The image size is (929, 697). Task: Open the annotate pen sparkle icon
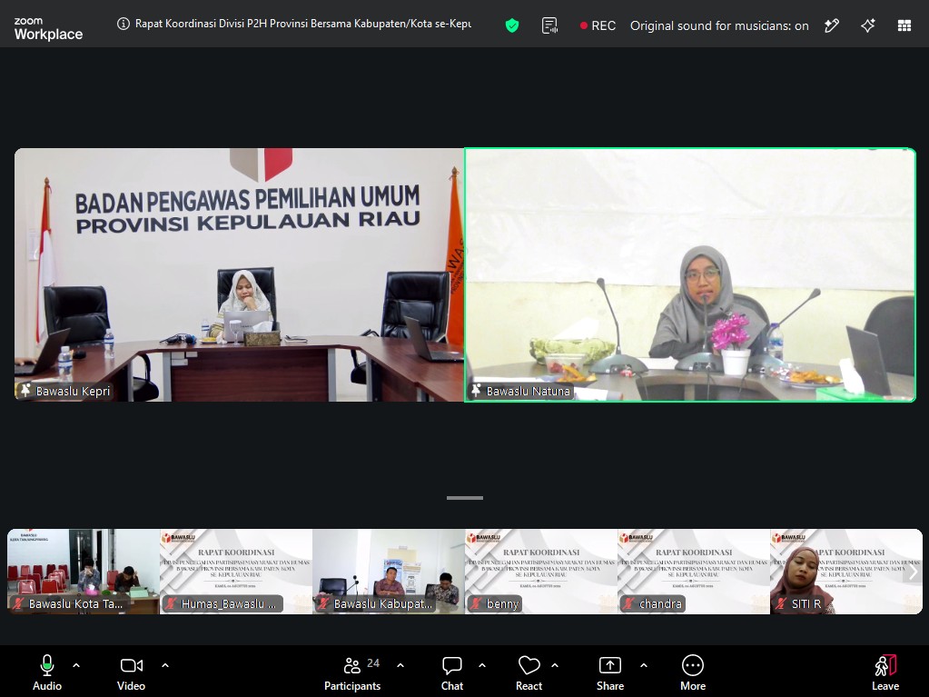(x=832, y=25)
